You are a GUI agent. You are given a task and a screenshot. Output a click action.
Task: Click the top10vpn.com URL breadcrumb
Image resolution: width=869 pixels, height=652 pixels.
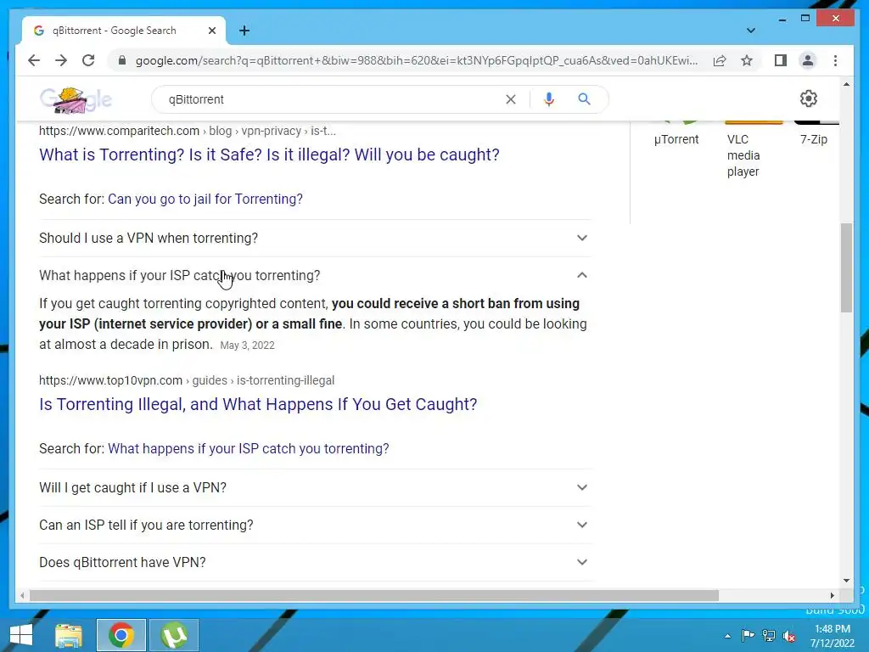[x=187, y=380]
